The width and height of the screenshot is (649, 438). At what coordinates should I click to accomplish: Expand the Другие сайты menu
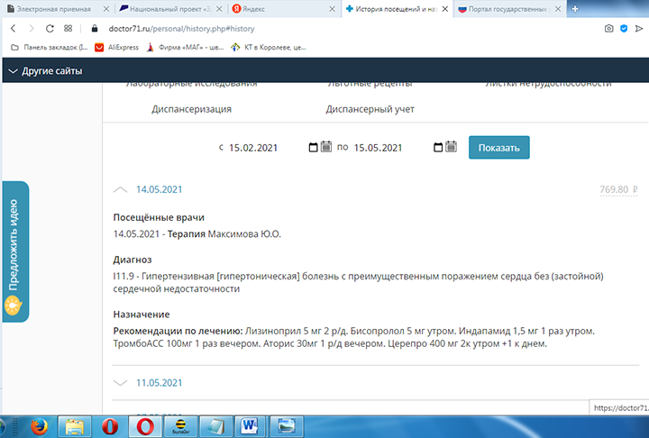tap(45, 71)
